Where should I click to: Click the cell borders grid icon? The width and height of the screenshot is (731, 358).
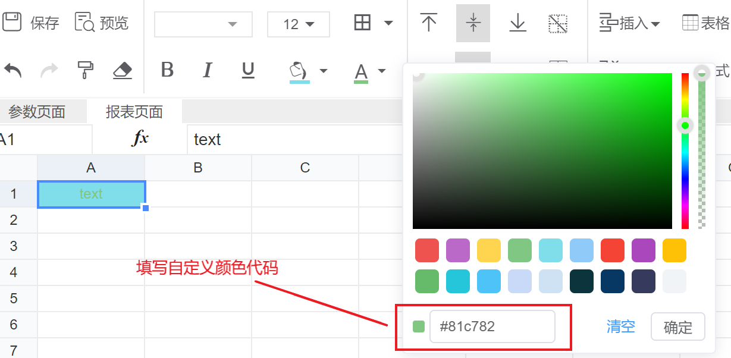coord(362,23)
